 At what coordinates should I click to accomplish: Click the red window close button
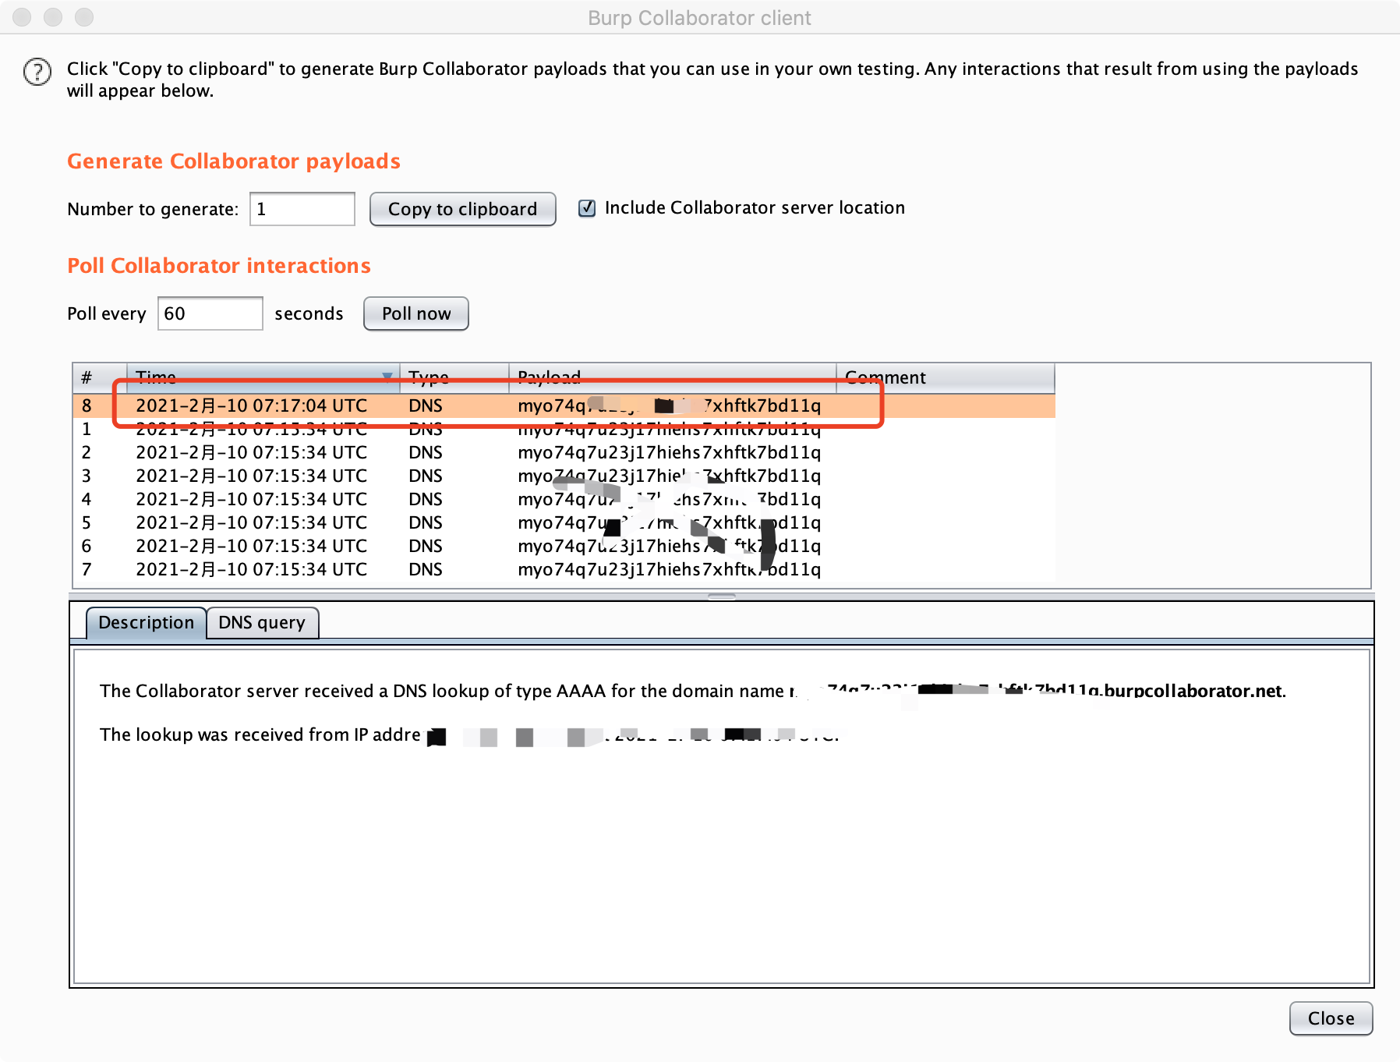click(x=22, y=17)
